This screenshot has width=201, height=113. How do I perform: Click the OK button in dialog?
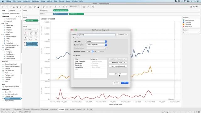tap(125, 83)
